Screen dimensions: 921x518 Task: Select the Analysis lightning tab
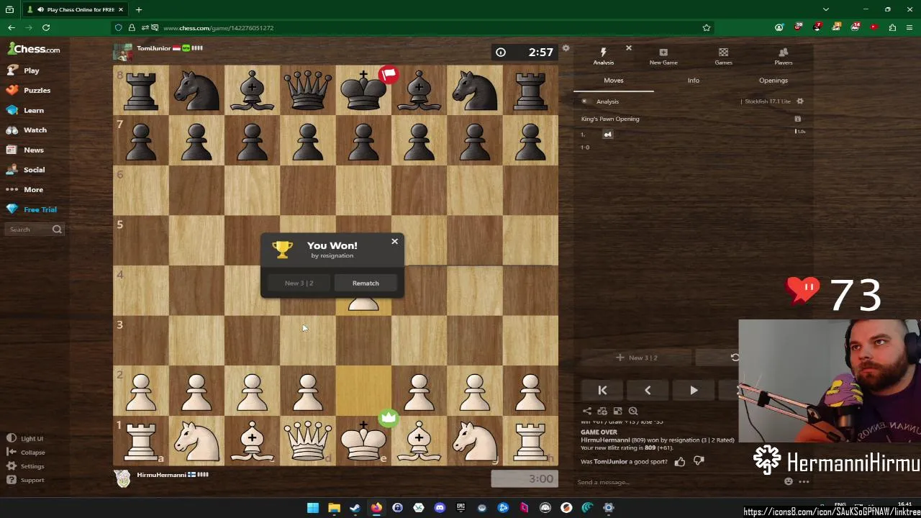click(x=604, y=56)
